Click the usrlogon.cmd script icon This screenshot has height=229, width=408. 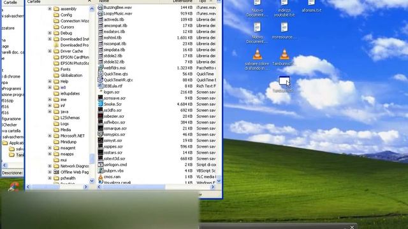pyautogui.click(x=101, y=165)
